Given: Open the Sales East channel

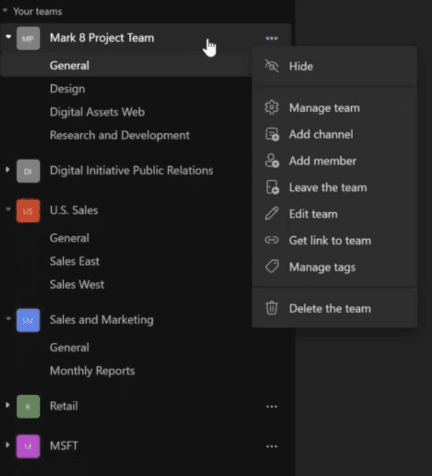Looking at the screenshot, I should [74, 261].
